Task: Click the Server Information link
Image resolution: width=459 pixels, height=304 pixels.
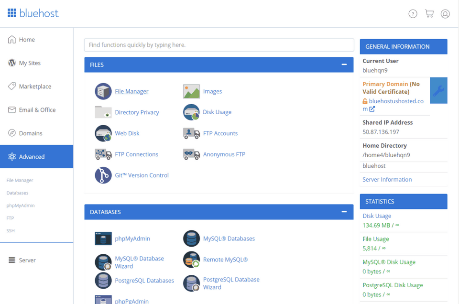Action: (387, 179)
